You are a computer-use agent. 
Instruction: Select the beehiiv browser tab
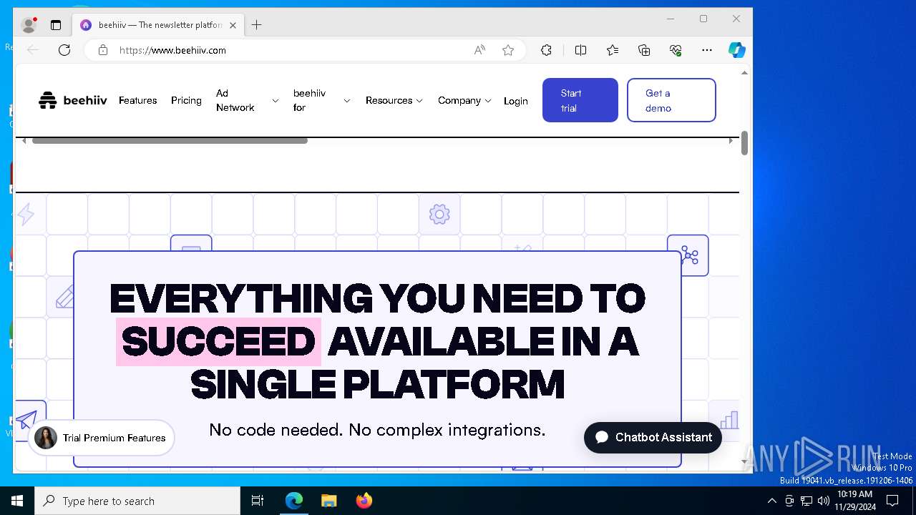[x=159, y=25]
